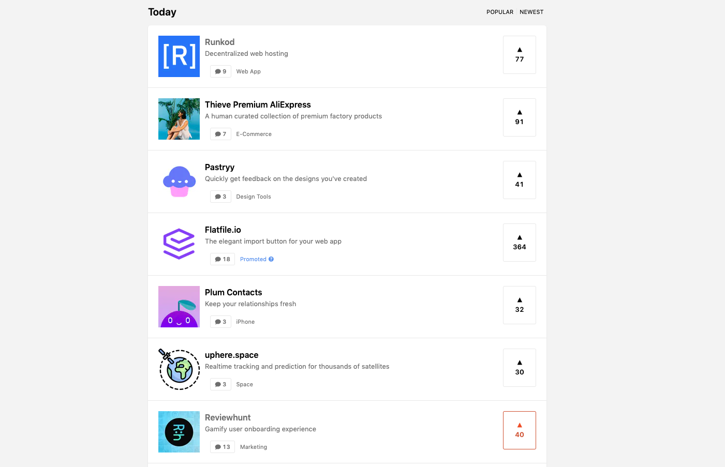Click 'Keep your relationships fresh' text

(x=250, y=304)
